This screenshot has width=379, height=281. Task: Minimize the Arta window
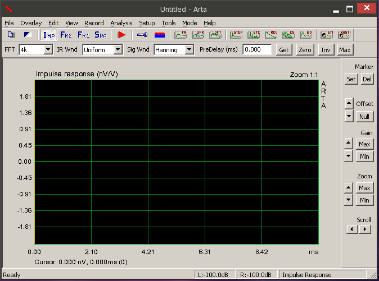coord(336,11)
